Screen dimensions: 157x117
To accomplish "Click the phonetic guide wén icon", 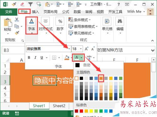I will pos(89,58).
